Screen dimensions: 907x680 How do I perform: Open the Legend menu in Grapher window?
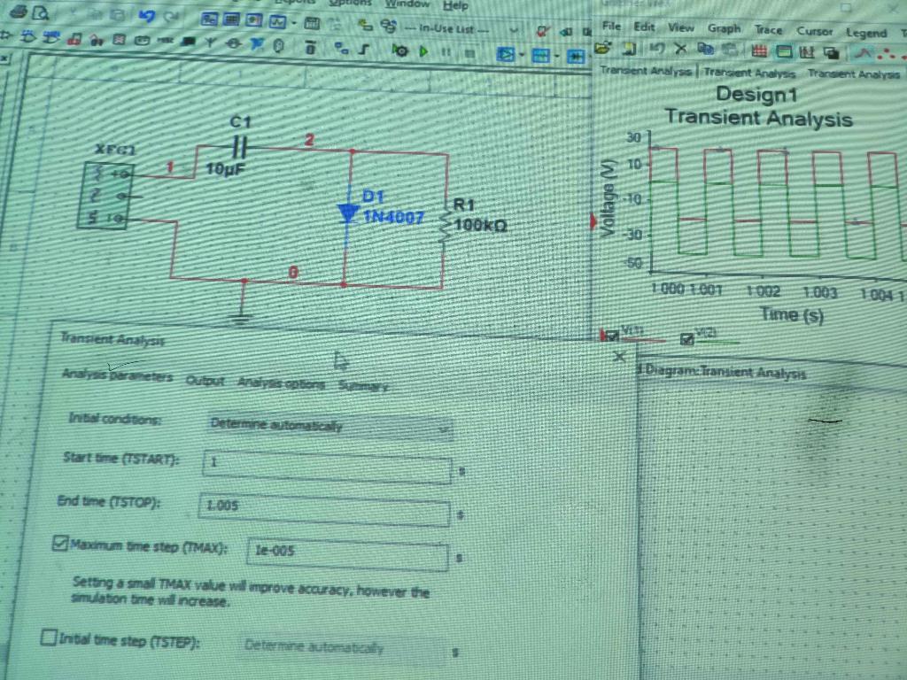(866, 33)
